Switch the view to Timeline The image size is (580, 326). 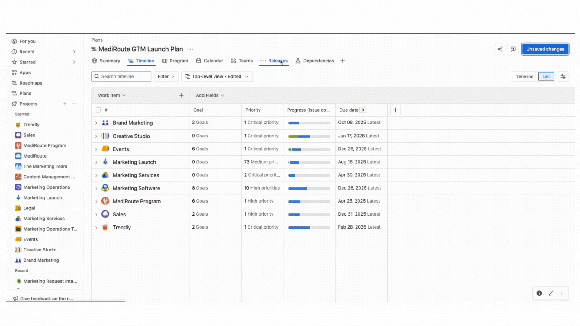coord(524,76)
